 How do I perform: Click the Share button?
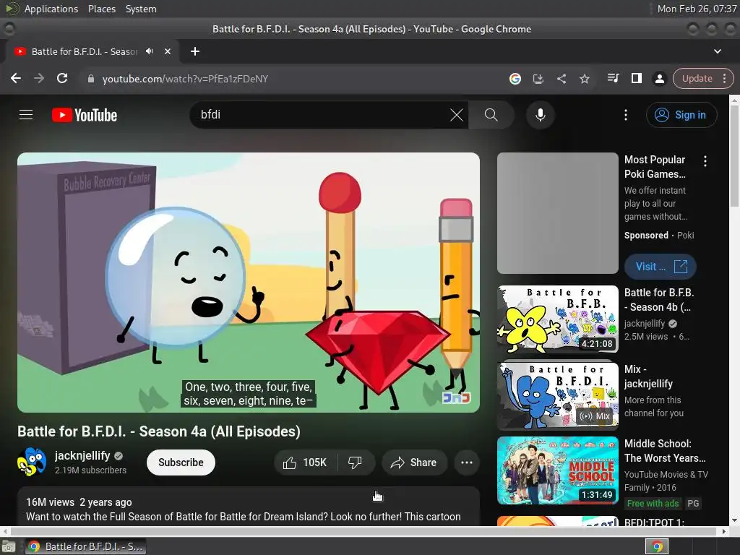(x=414, y=462)
